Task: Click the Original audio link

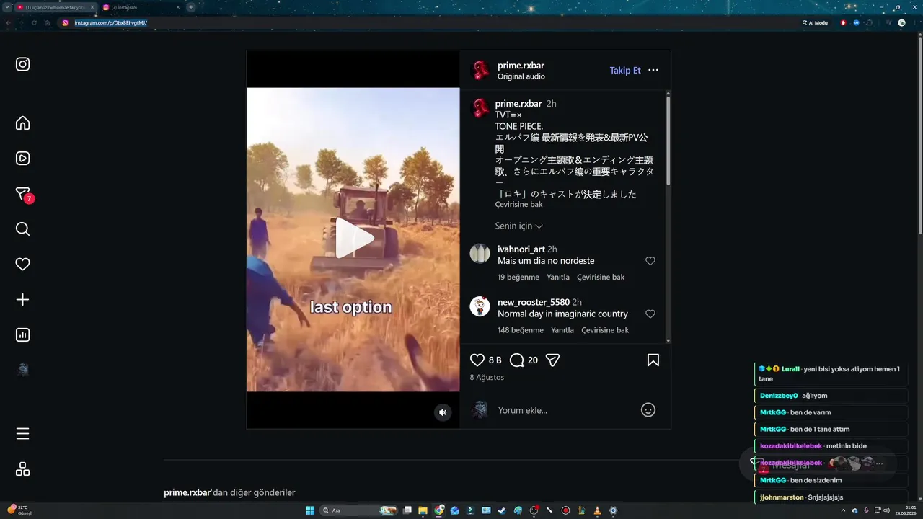Action: [x=521, y=76]
